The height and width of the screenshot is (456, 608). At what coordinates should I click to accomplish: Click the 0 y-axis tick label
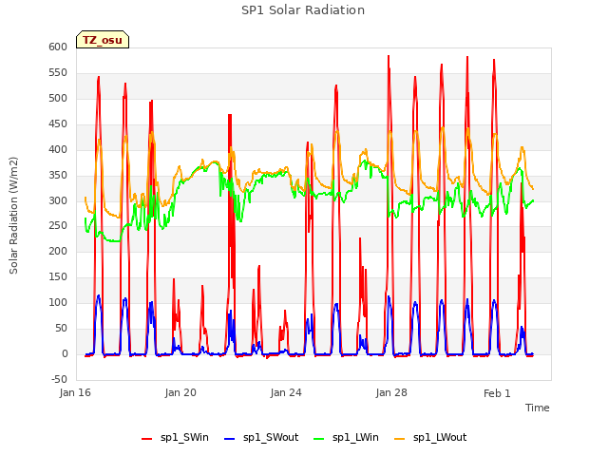point(65,353)
